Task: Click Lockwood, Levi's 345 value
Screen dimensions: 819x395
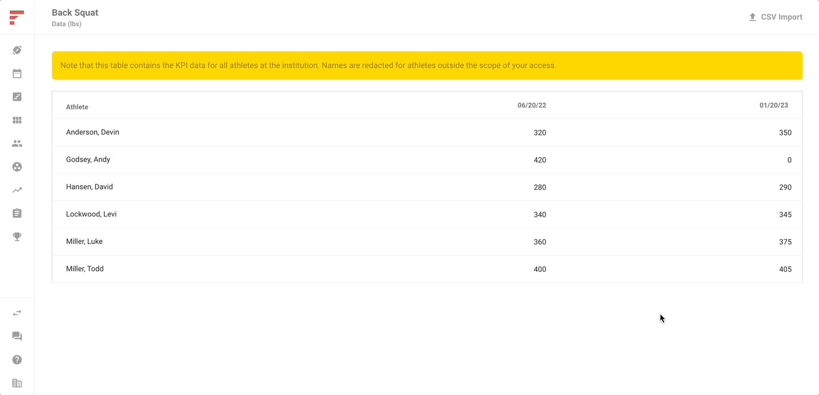Action: click(785, 215)
